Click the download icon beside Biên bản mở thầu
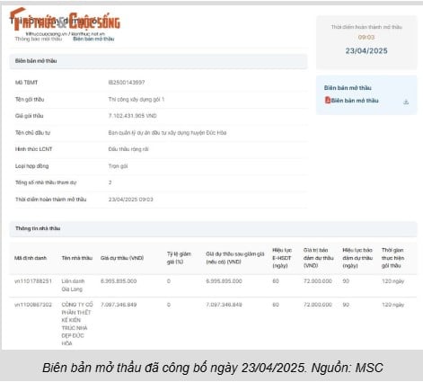423x382 pixels. pos(406,102)
